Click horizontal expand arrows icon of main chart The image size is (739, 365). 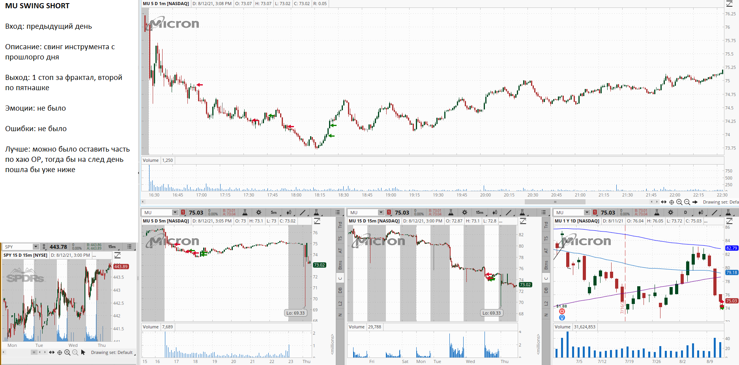(x=664, y=202)
